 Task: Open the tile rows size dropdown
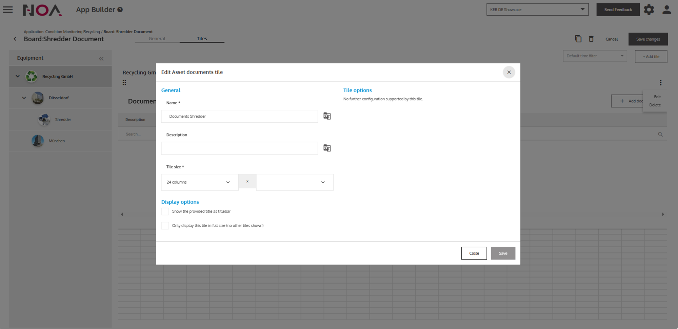coord(295,182)
